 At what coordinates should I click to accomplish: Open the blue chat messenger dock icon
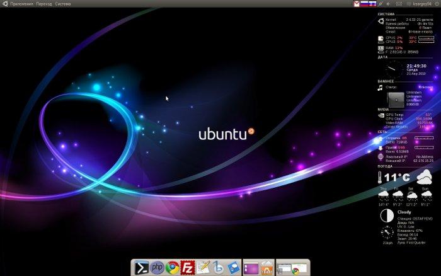(233, 268)
